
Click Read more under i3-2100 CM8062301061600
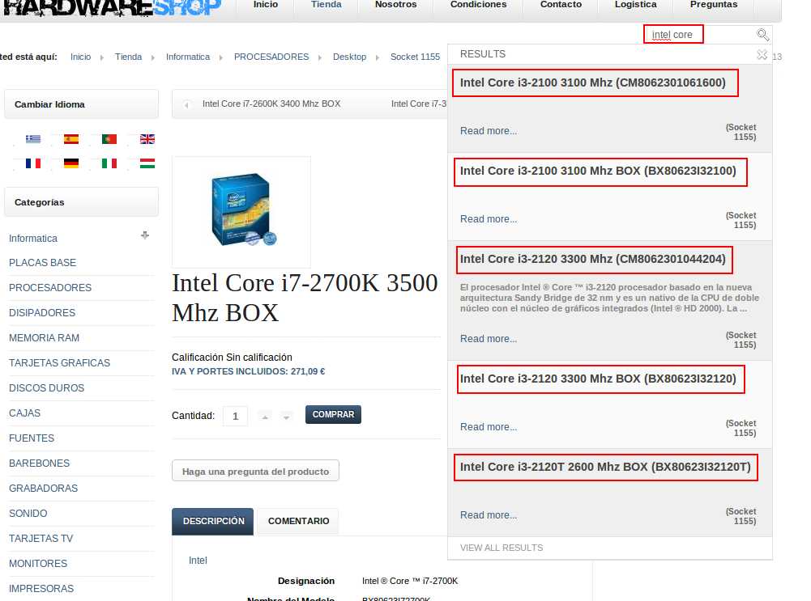(489, 131)
